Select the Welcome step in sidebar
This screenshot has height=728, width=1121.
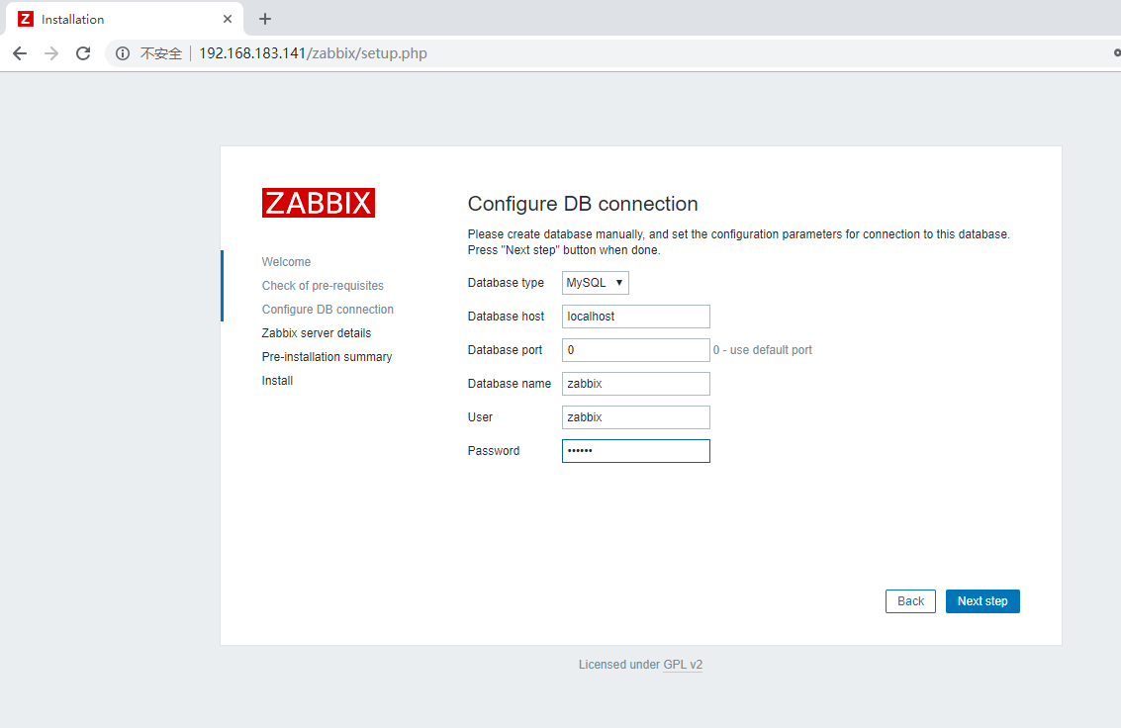coord(286,262)
